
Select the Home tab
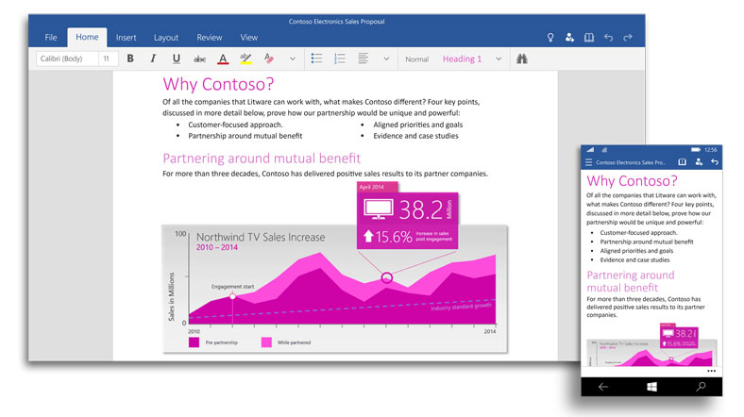click(87, 37)
